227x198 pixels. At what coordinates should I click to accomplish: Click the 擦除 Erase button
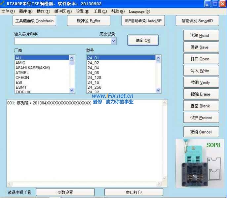click(201, 94)
